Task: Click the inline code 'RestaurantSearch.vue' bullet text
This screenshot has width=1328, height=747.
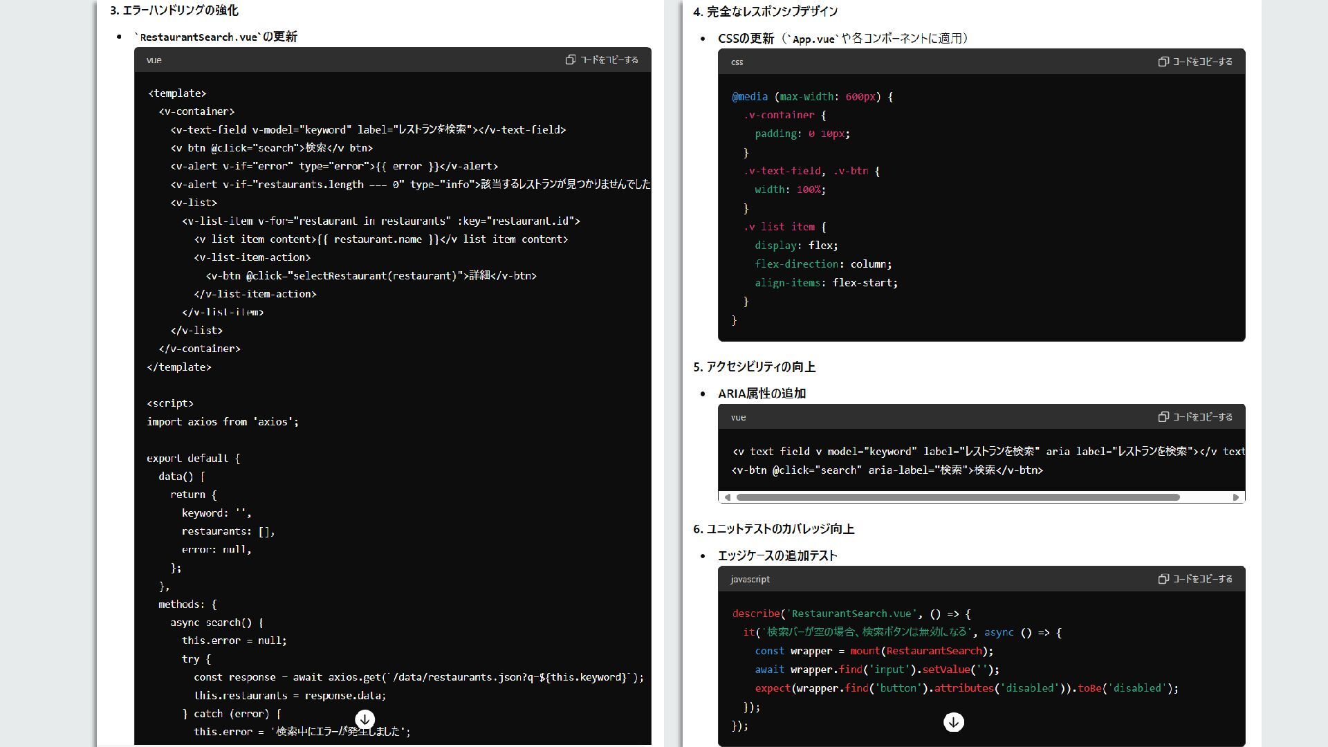Action: (201, 37)
